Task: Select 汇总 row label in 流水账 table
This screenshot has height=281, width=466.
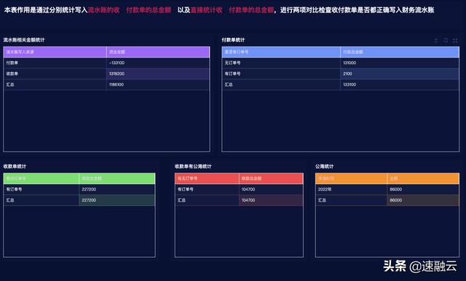Action: pos(55,84)
